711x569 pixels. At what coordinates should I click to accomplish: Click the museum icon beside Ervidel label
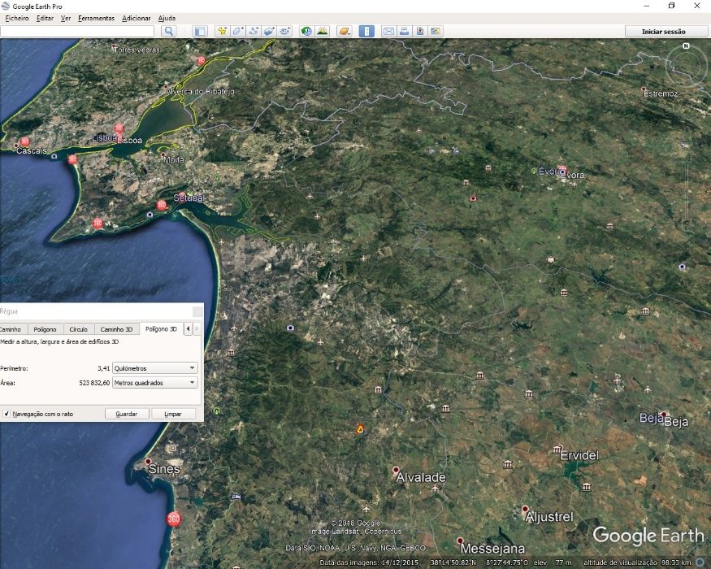click(x=557, y=450)
